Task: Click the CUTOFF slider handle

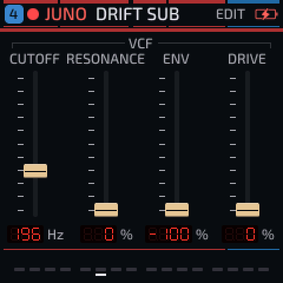Action: pyautogui.click(x=35, y=171)
